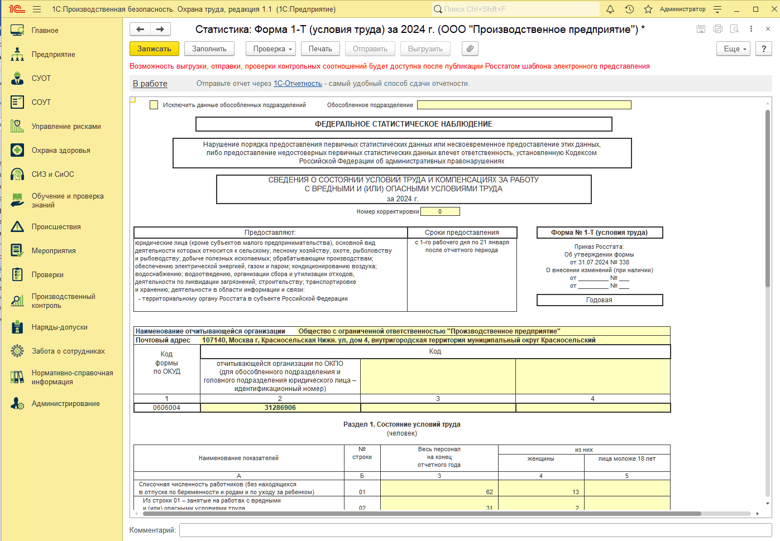Open history clock icon
Image resolution: width=780 pixels, height=541 pixels.
click(629, 9)
